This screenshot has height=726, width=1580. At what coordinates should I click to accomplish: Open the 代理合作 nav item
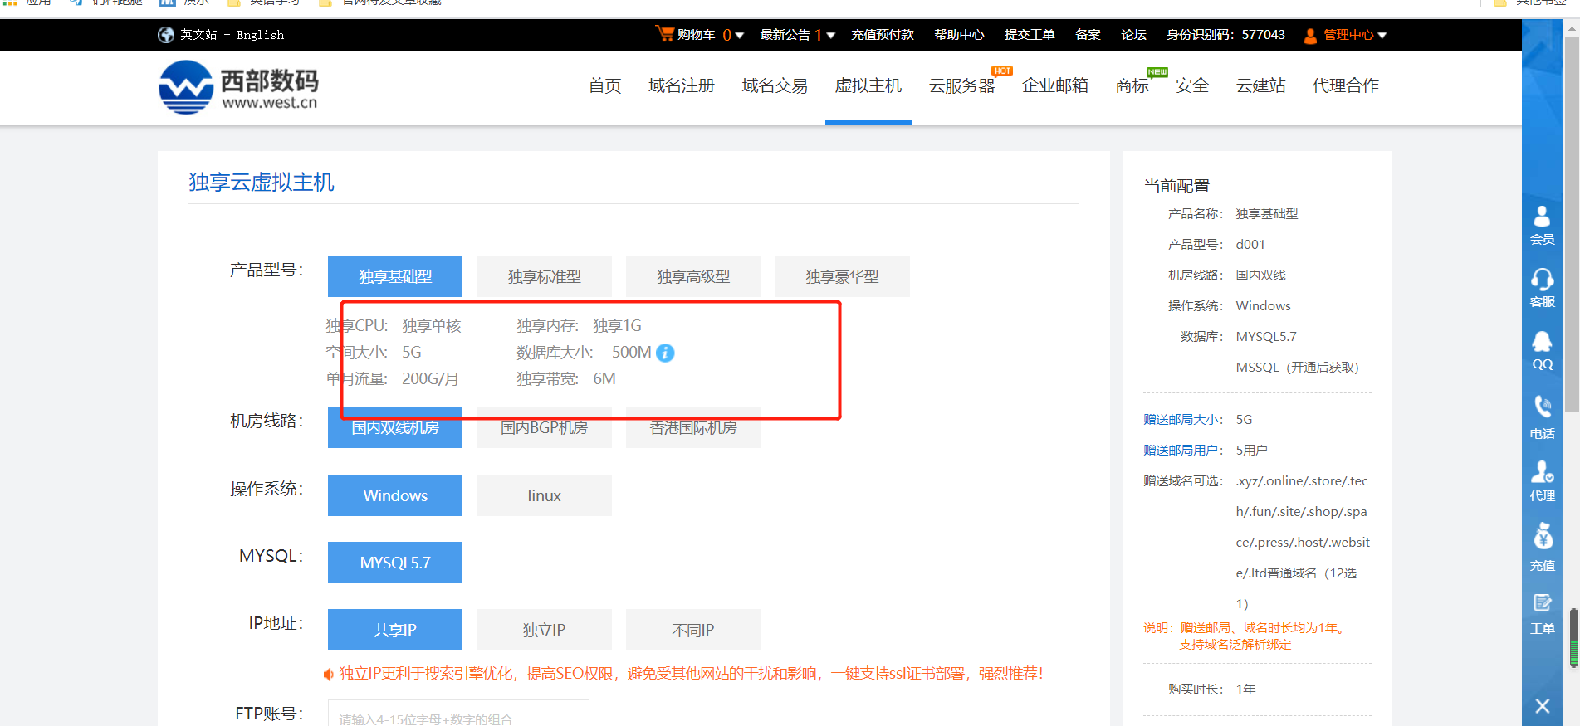pyautogui.click(x=1345, y=85)
